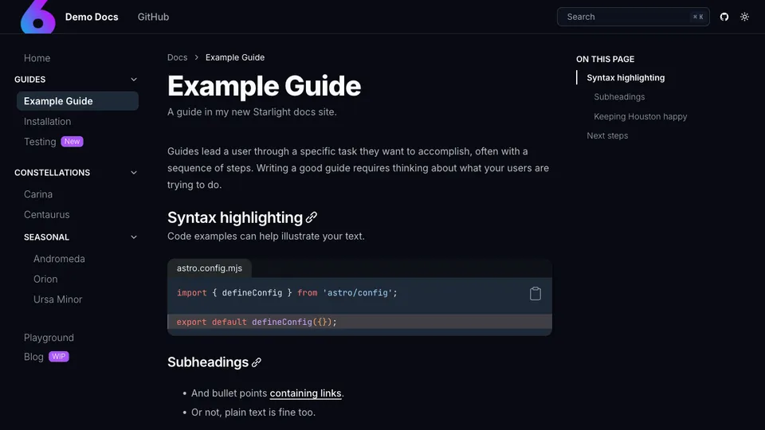
Task: Click Docs in the breadcrumb
Action: coord(177,57)
